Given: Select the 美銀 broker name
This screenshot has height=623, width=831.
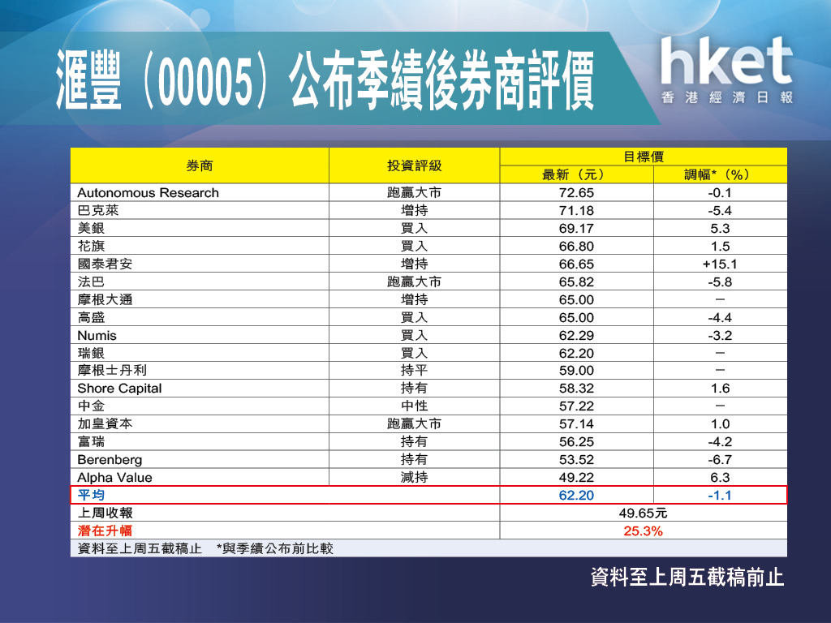Looking at the screenshot, I should [91, 228].
